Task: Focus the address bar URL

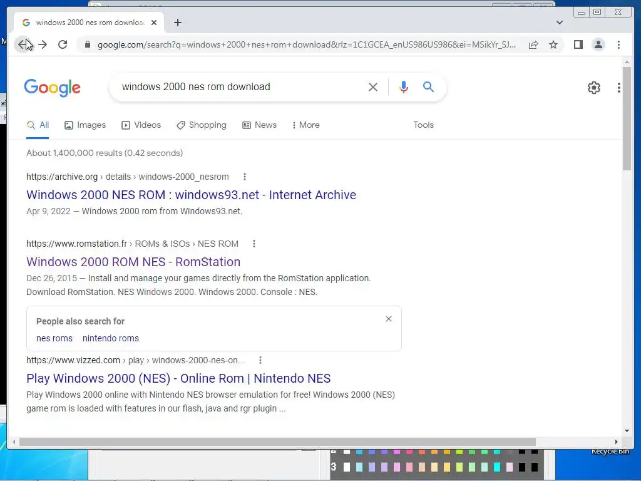Action: point(307,44)
